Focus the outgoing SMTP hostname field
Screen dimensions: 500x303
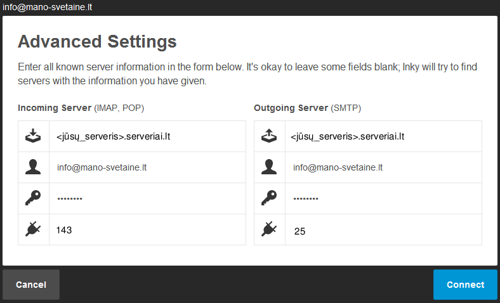[x=383, y=136]
